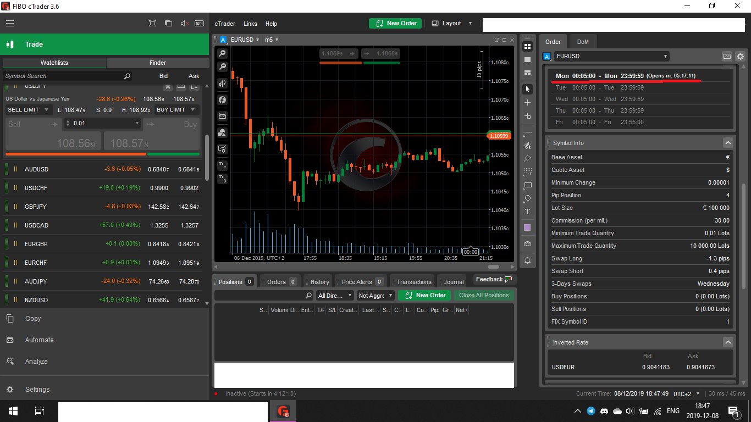This screenshot has width=751, height=422.
Task: Toggle full screen mode icon
Action: pyautogui.click(x=152, y=24)
